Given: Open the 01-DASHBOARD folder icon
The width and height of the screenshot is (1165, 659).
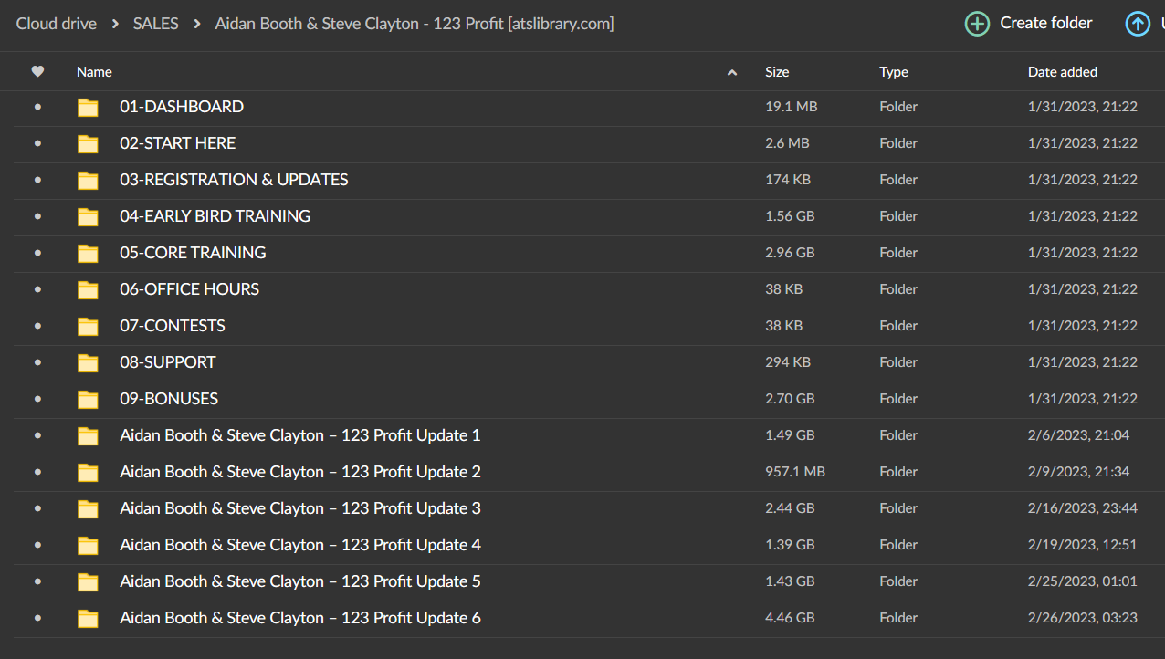Looking at the screenshot, I should [88, 107].
